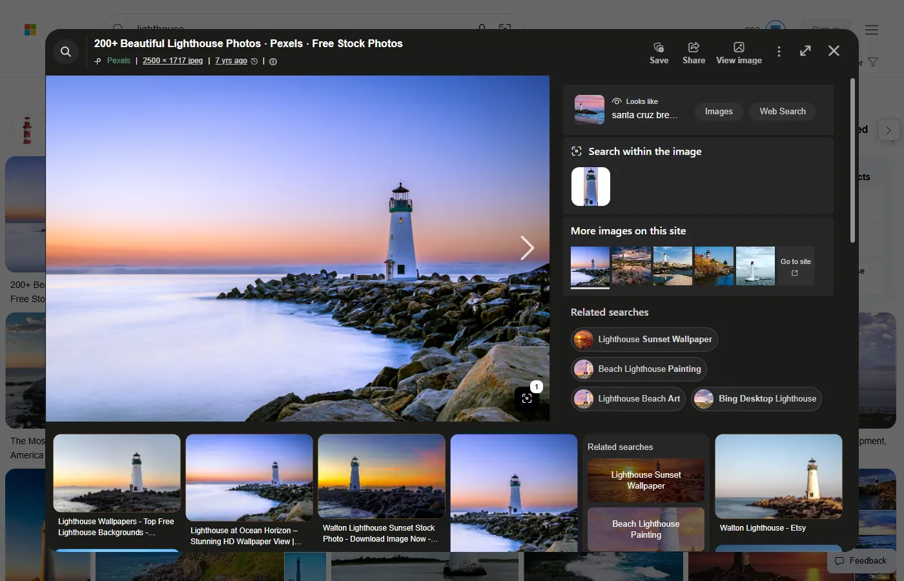Click the history clock icon next to 7 yrs ago
Image resolution: width=904 pixels, height=581 pixels.
254,61
